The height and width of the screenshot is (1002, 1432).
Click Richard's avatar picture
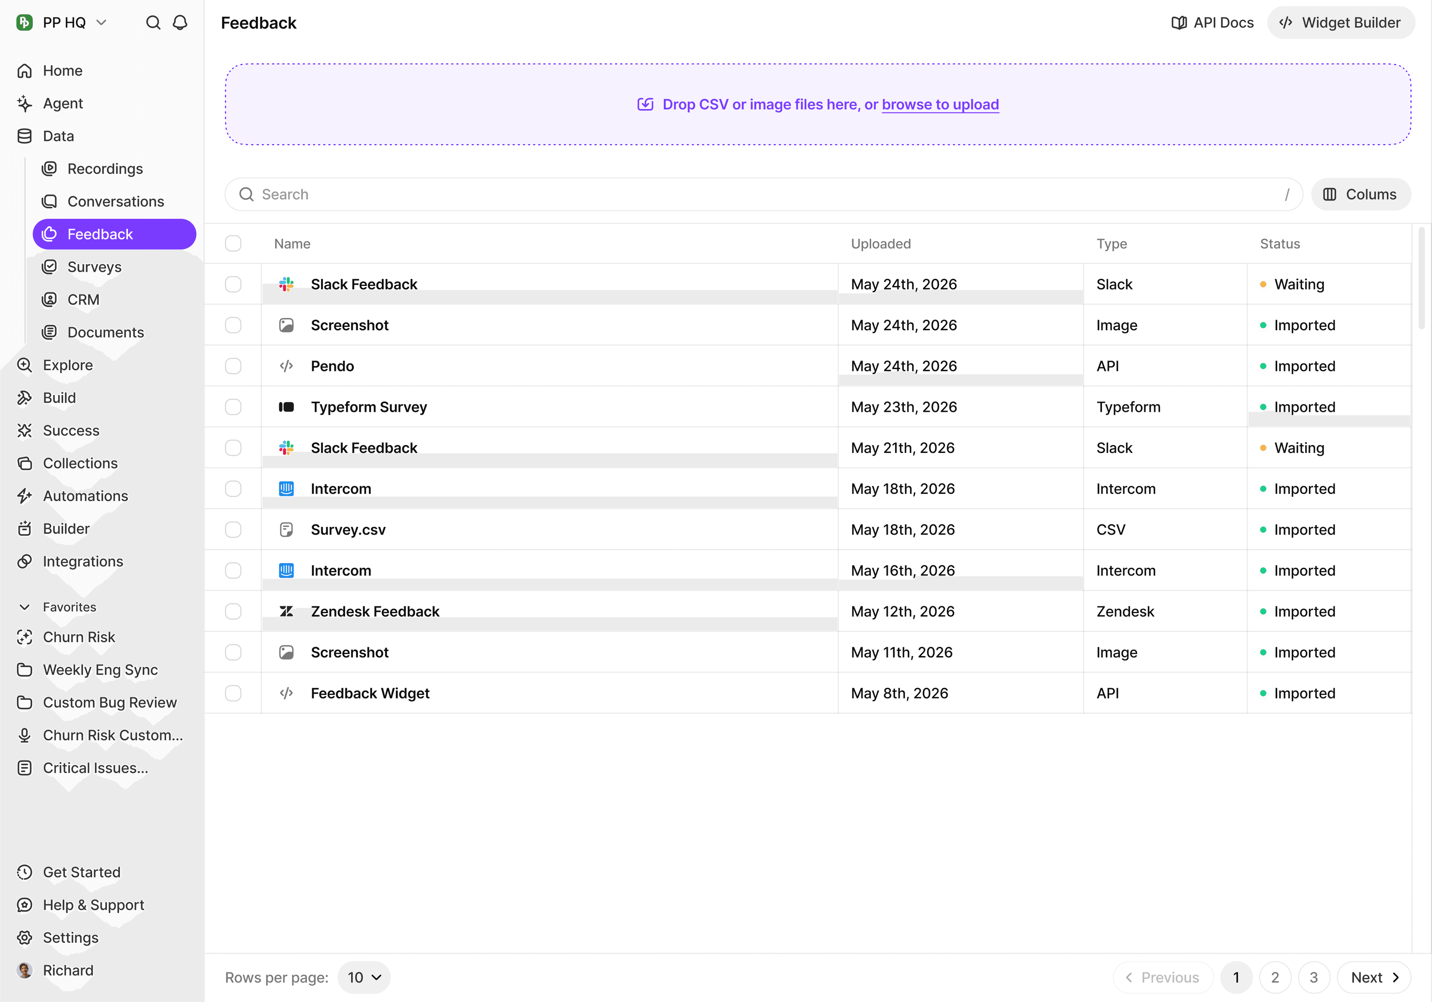click(x=24, y=971)
